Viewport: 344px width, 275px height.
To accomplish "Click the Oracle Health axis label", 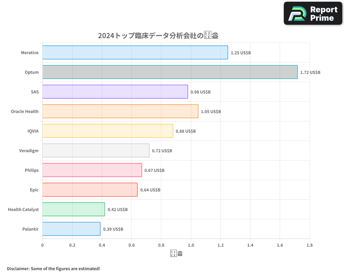I will pyautogui.click(x=25, y=111).
